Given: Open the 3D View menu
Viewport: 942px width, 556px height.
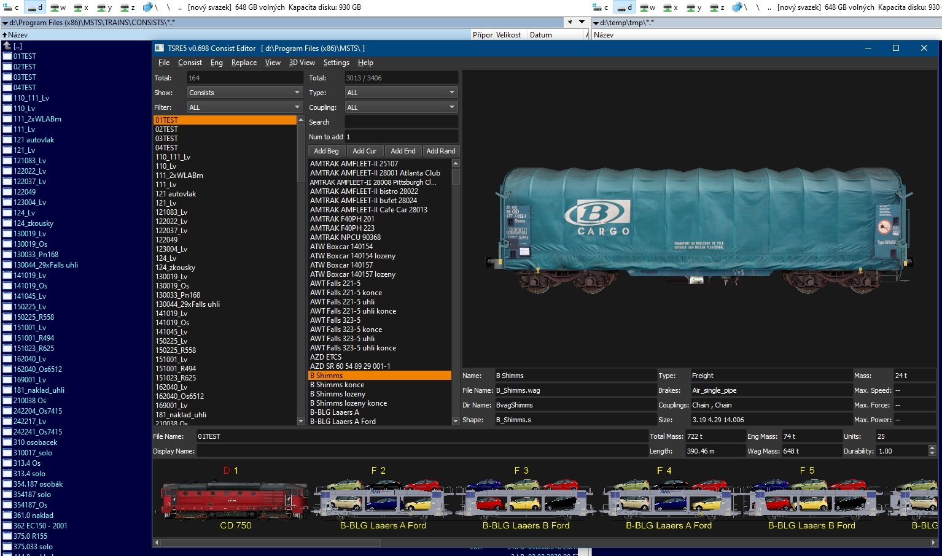Looking at the screenshot, I should 302,63.
